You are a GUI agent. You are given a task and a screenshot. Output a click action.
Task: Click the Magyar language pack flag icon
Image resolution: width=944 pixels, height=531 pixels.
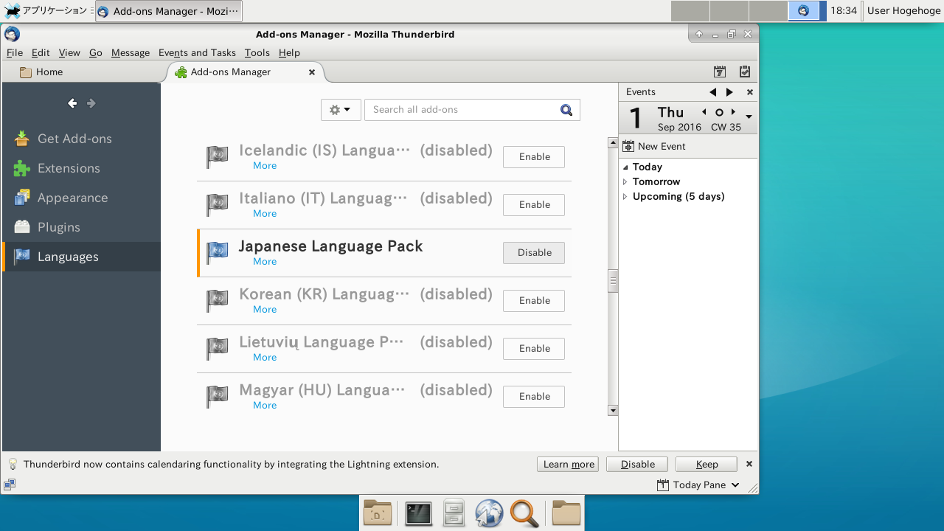click(217, 396)
